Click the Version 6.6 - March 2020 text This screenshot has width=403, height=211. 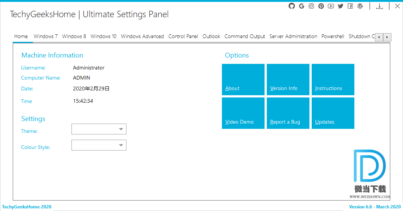tap(375, 207)
